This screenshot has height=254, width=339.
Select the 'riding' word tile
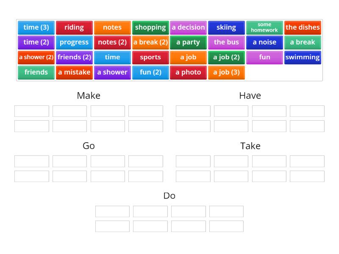coord(74,27)
